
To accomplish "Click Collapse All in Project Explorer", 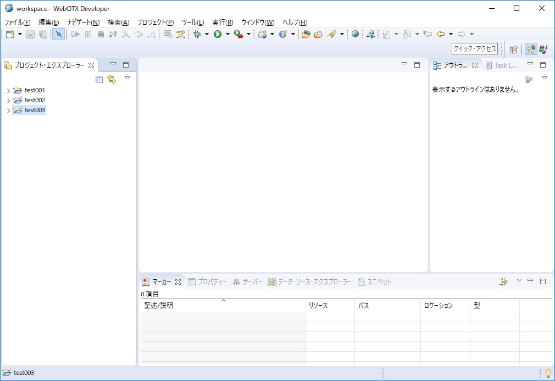I will [99, 79].
